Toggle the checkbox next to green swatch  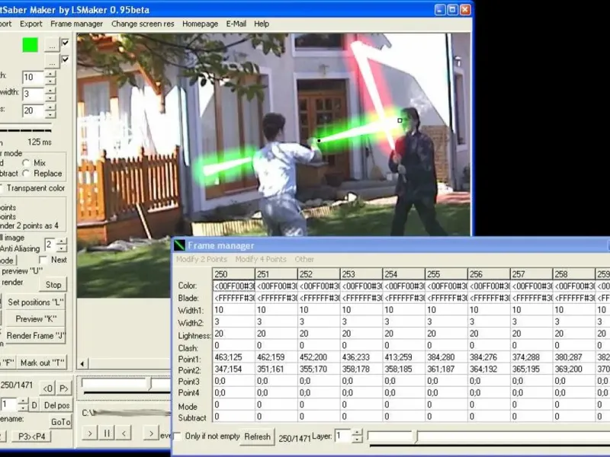(66, 43)
